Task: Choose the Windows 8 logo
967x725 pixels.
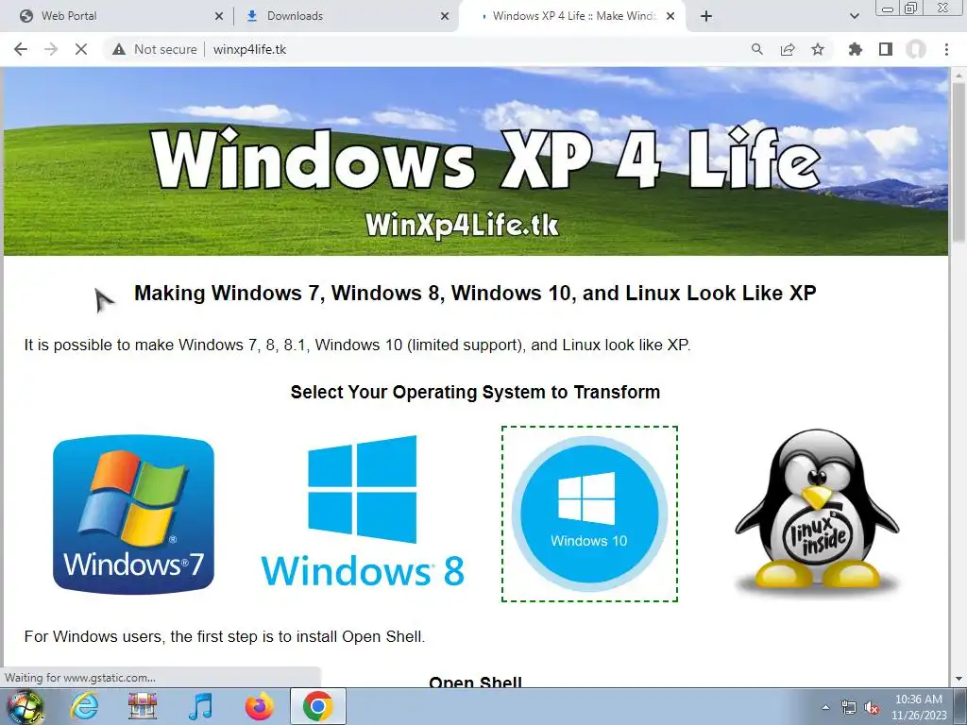Action: click(363, 511)
